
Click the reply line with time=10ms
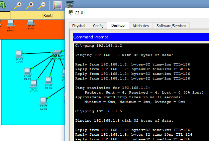134,135
